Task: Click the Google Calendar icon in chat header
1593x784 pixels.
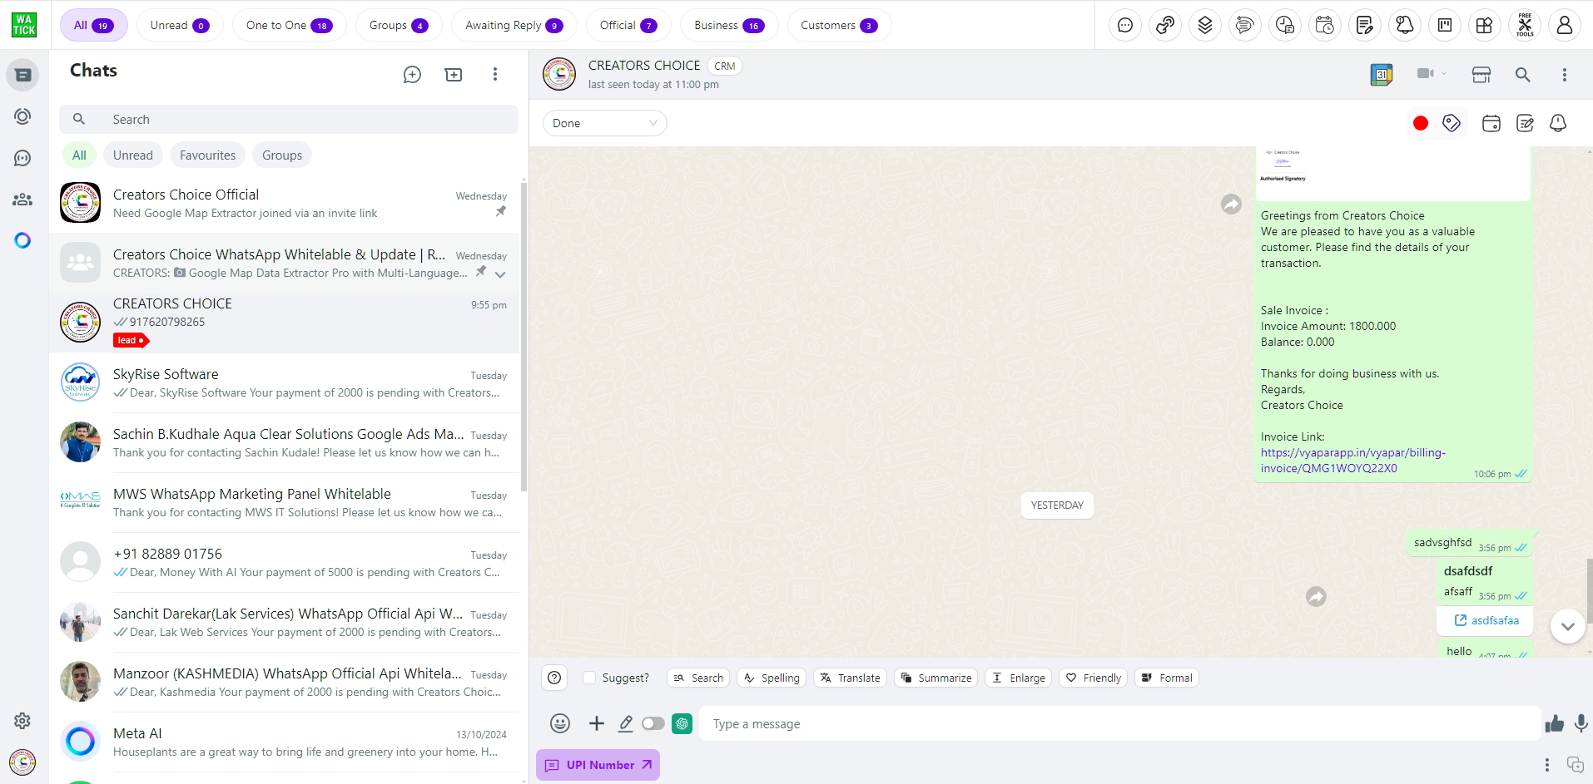Action: [x=1382, y=75]
